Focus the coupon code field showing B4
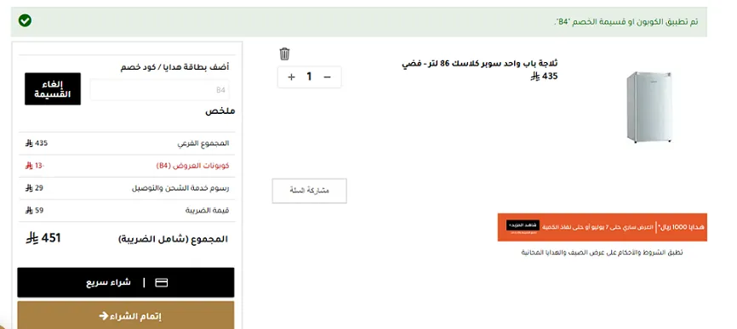Viewport: 737px width, 329px height. point(160,89)
